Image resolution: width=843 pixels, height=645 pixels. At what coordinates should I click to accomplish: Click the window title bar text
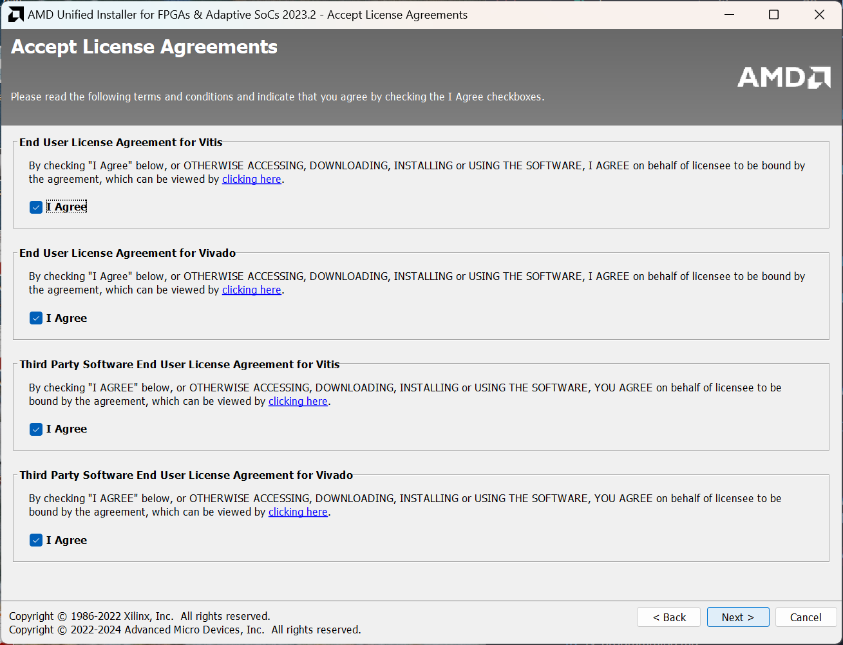[247, 15]
